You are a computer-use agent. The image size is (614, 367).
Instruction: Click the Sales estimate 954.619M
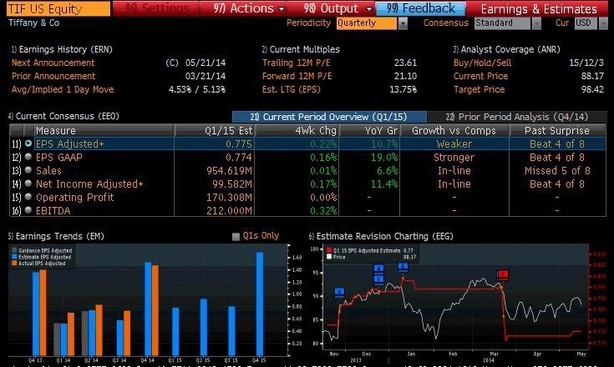click(x=230, y=171)
